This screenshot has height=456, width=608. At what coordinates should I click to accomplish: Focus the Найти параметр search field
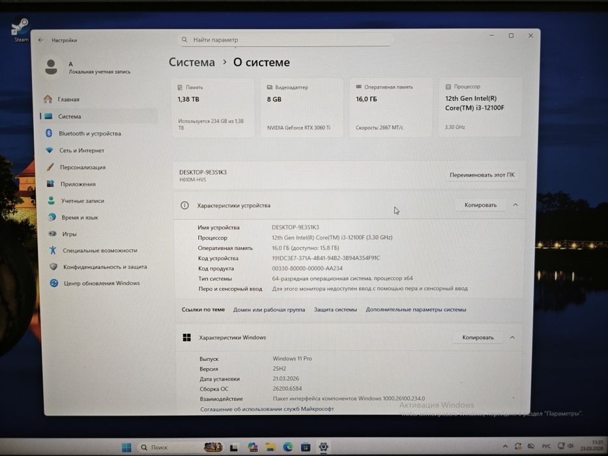[x=285, y=40]
